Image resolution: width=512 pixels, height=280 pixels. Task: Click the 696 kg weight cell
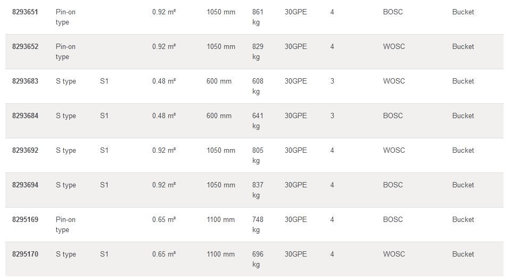258,259
